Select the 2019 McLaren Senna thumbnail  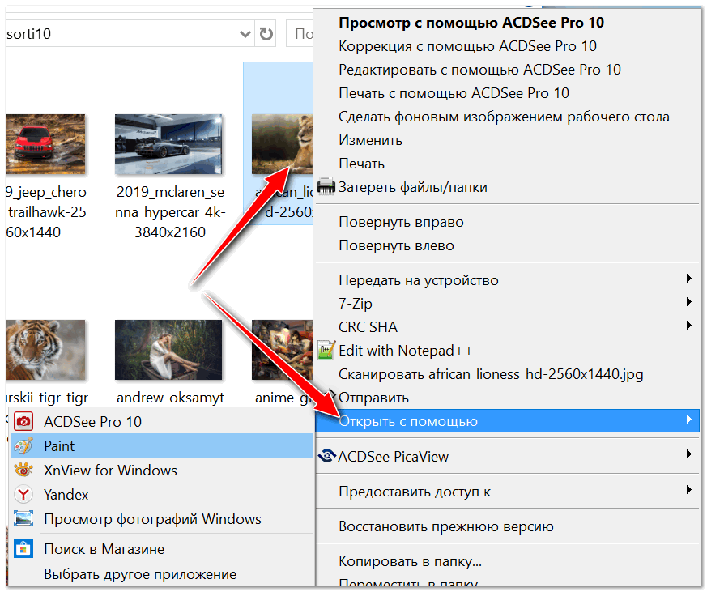tap(168, 144)
